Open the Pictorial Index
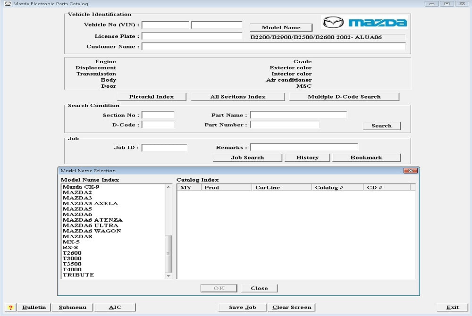Image resolution: width=472 pixels, height=316 pixels. coord(152,97)
